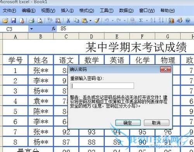Open the 帮助(H) menu
The height and width of the screenshot is (152, 194).
point(168,10)
